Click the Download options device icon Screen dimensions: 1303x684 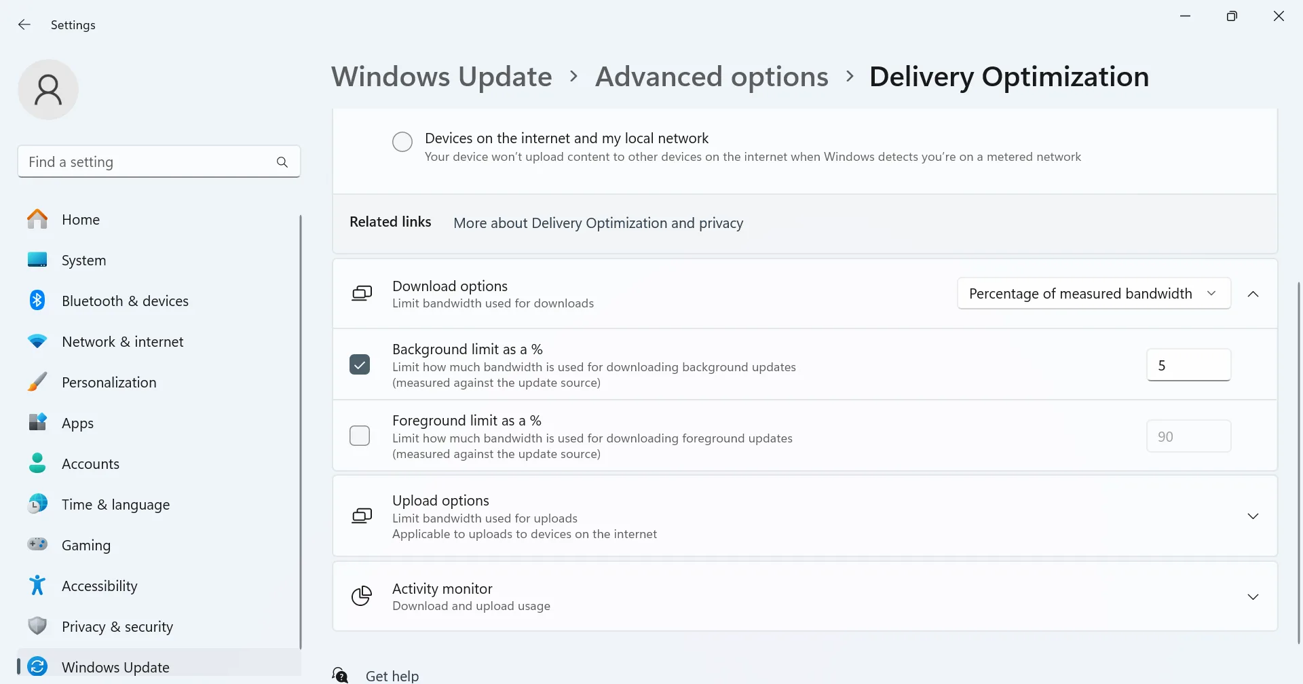click(x=362, y=294)
